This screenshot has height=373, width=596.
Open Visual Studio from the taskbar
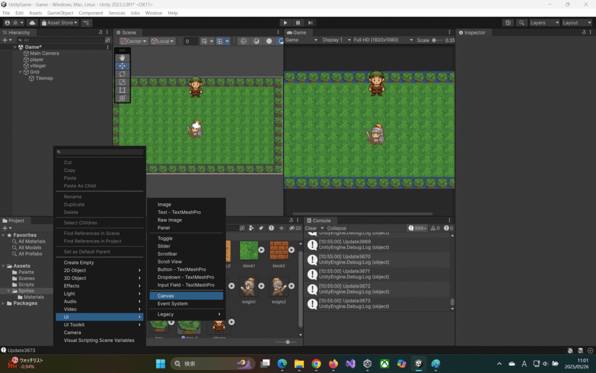(350, 364)
